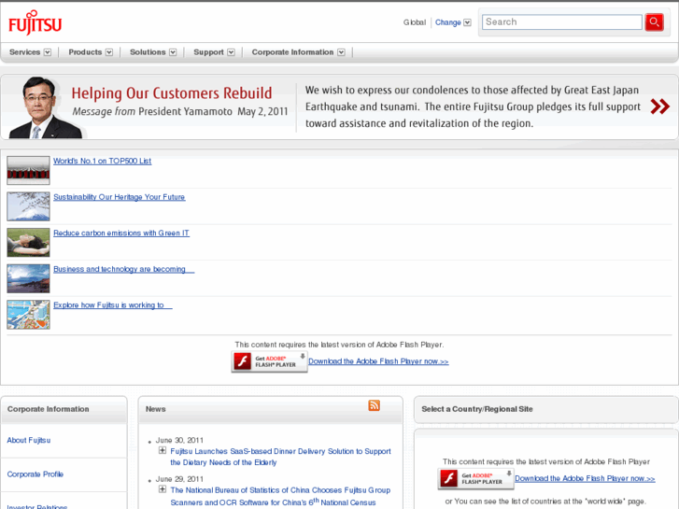Open World's No.1 on TOP500 List link

[x=102, y=162]
